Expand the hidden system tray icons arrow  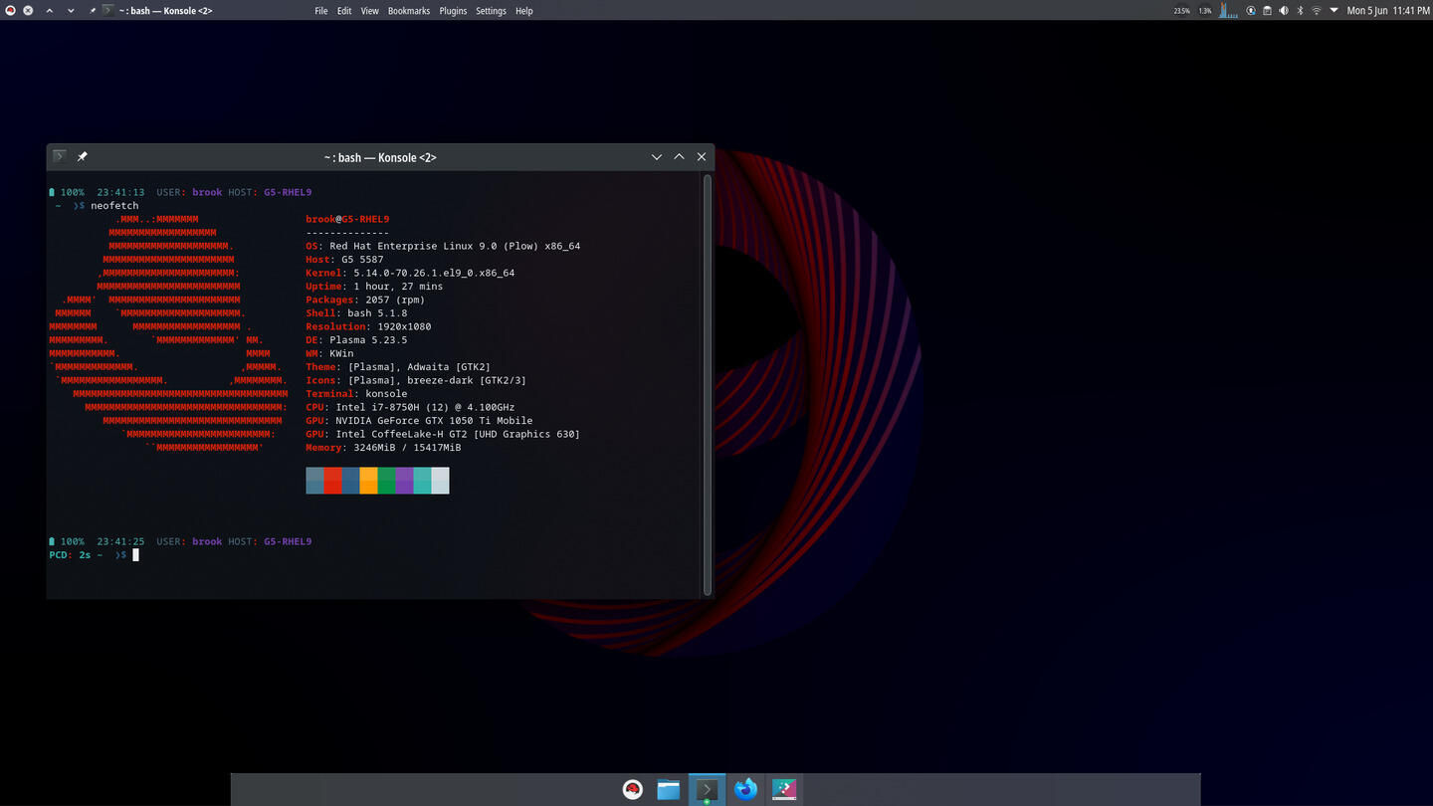1333,10
